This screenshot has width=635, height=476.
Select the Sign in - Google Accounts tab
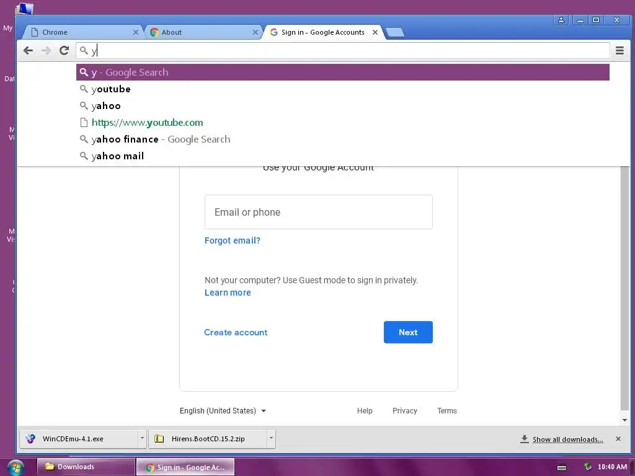322,32
